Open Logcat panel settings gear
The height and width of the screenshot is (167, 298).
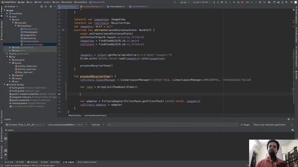point(289,119)
